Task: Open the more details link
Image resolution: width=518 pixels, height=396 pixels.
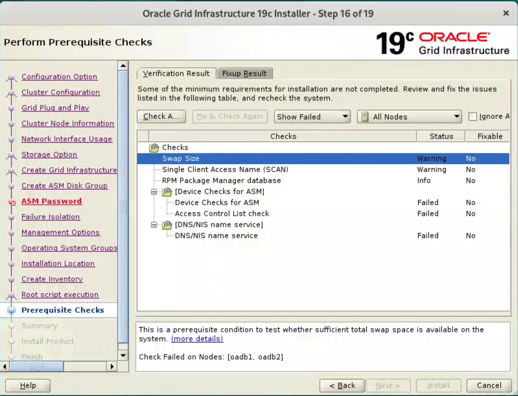Action: (x=197, y=339)
